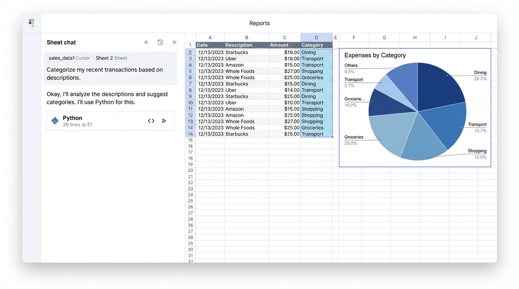The width and height of the screenshot is (519, 289).
Task: Select column H header
Action: pyautogui.click(x=415, y=37)
